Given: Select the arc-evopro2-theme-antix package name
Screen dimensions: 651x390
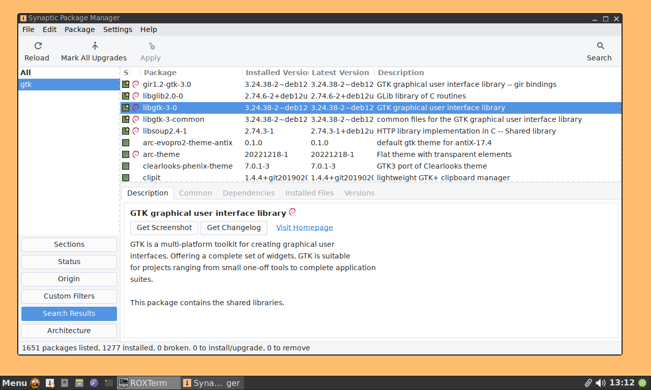Looking at the screenshot, I should 188,143.
